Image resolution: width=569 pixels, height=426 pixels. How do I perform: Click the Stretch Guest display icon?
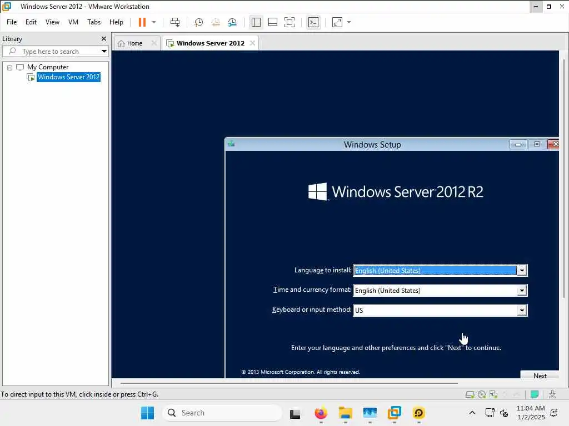pyautogui.click(x=337, y=22)
